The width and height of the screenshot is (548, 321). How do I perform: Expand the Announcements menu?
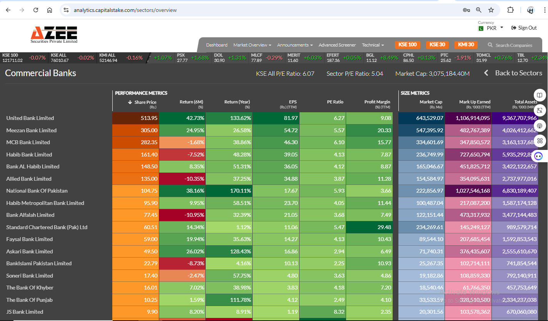click(295, 45)
